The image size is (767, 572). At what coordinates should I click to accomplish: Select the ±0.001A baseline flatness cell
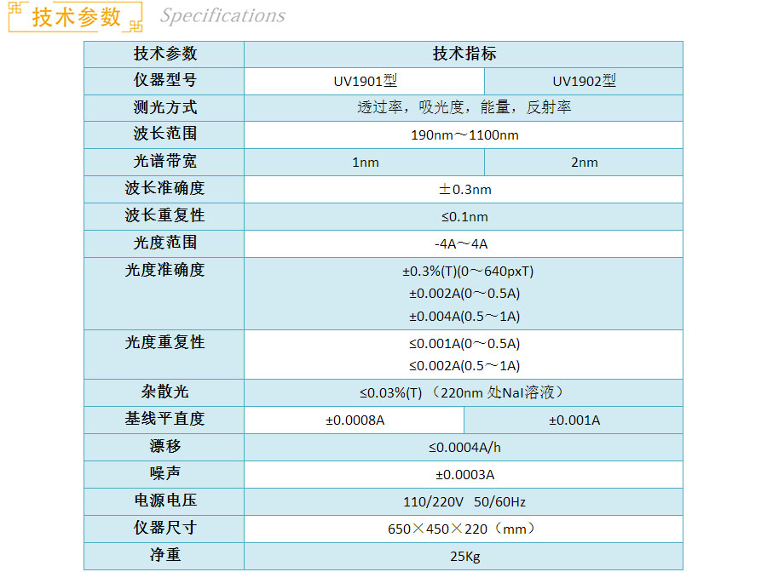[574, 420]
